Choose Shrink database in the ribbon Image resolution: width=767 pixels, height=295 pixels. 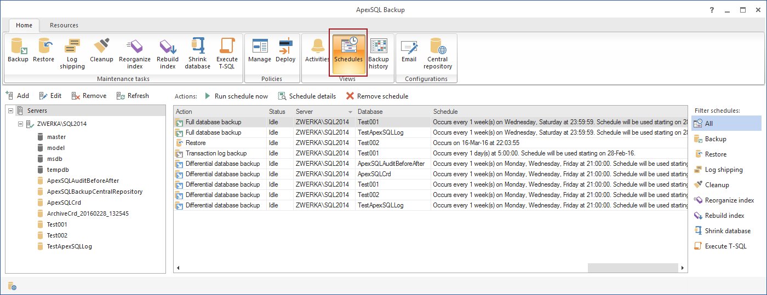click(198, 53)
